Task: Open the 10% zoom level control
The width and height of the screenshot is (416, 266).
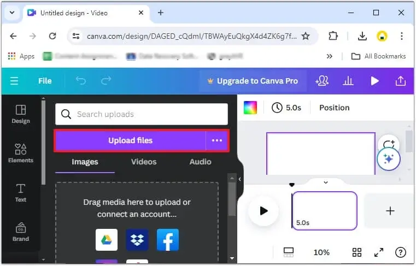Action: click(x=321, y=252)
